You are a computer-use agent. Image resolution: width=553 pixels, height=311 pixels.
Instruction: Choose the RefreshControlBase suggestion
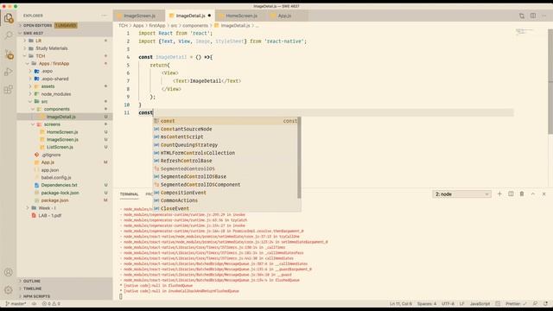click(226, 161)
